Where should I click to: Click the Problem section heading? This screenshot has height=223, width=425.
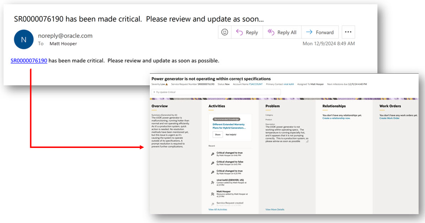pos(273,106)
